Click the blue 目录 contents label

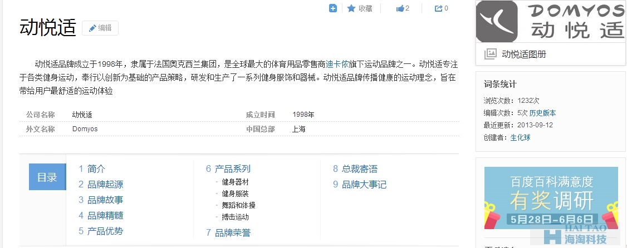(x=47, y=177)
